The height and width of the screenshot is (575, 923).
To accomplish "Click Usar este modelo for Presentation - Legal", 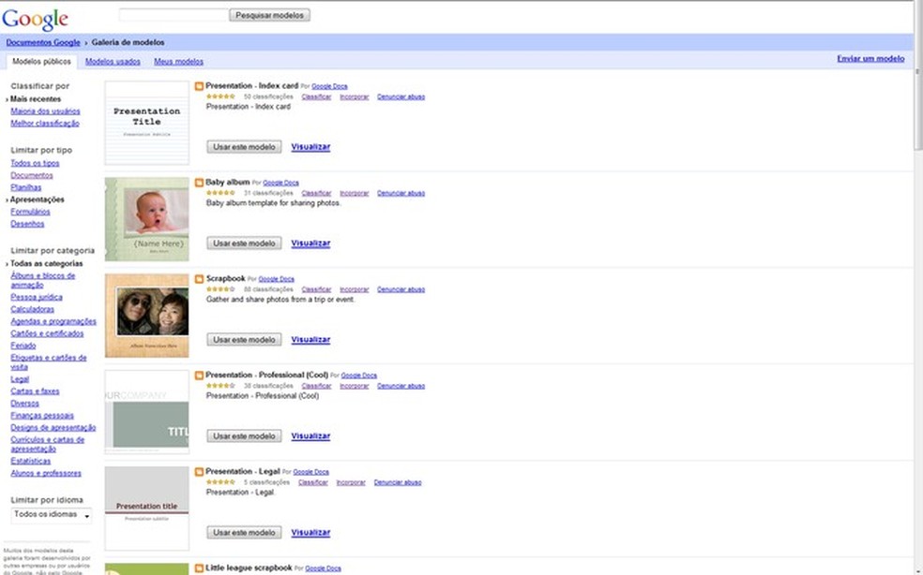I will pyautogui.click(x=244, y=533).
